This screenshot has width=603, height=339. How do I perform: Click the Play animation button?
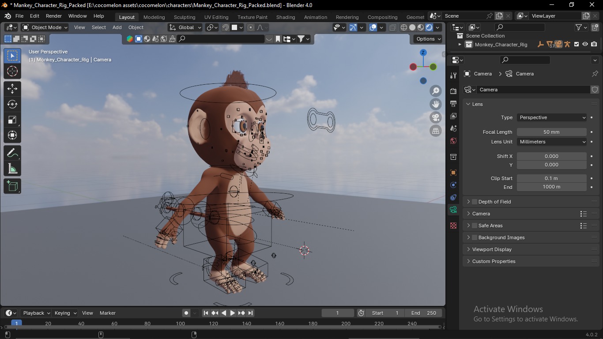tap(233, 313)
